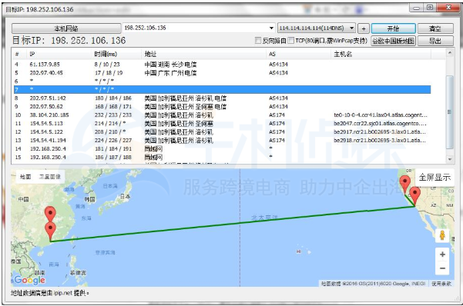The image size is (463, 306).
Task: Click hostname be2047.ccr22.sjc01.atlas.cogentco
Action: click(381, 123)
